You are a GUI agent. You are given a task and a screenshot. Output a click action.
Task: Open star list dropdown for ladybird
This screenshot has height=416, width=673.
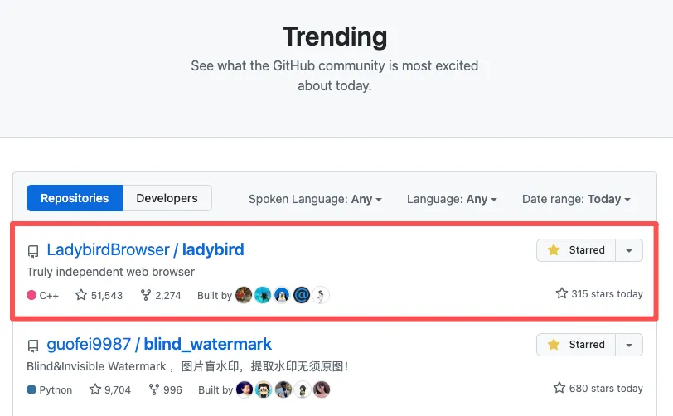pyautogui.click(x=629, y=250)
